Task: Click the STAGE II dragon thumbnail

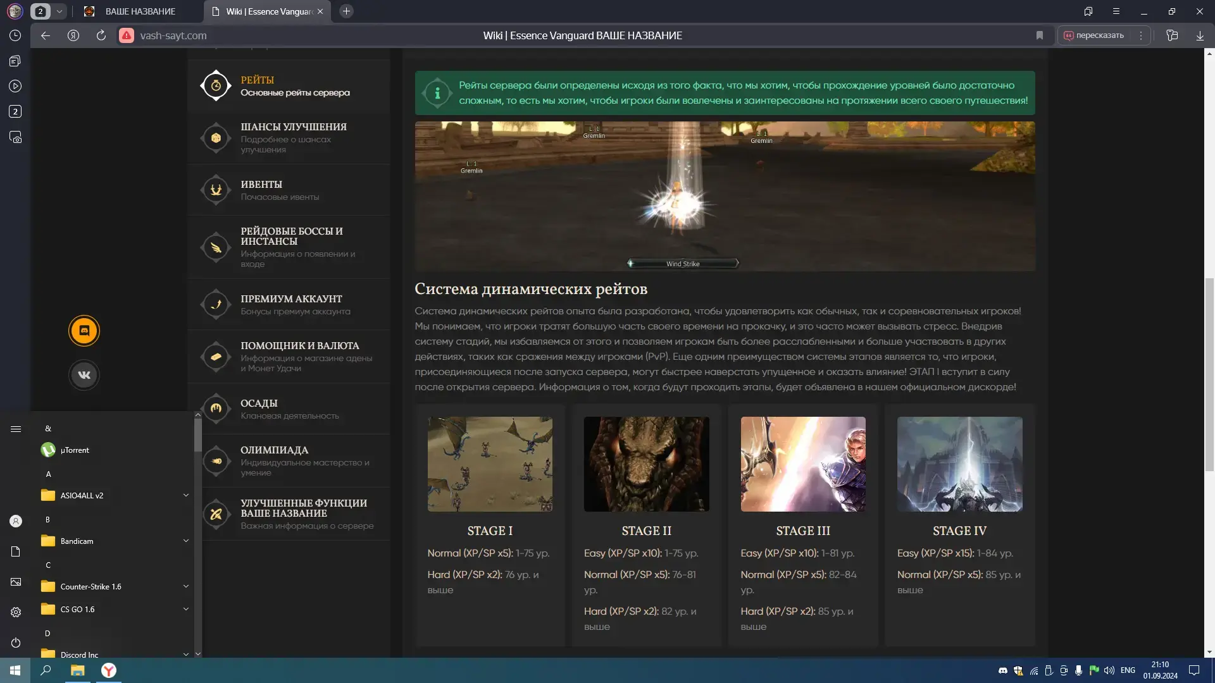Action: 646,464
